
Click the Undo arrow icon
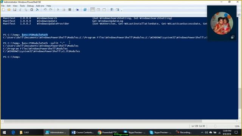(x=45, y=10)
